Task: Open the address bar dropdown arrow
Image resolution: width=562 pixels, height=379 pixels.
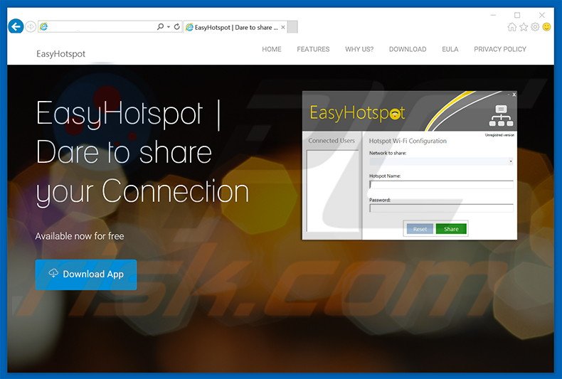Action: point(169,27)
